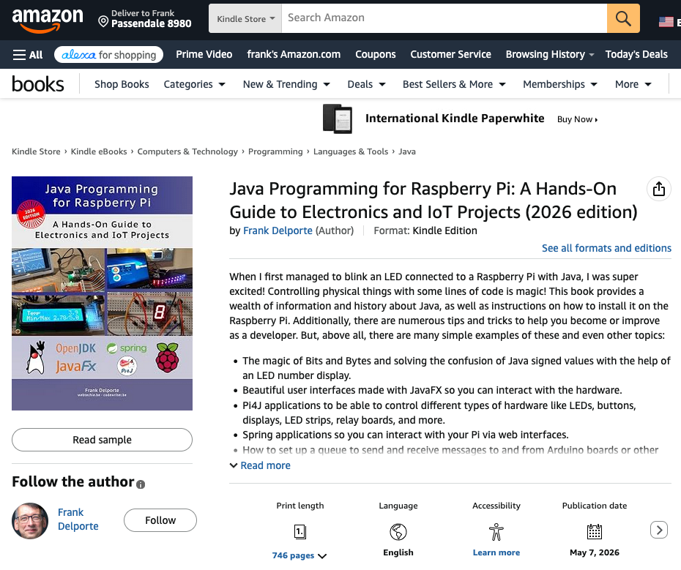Click the Read sample button

tap(102, 440)
